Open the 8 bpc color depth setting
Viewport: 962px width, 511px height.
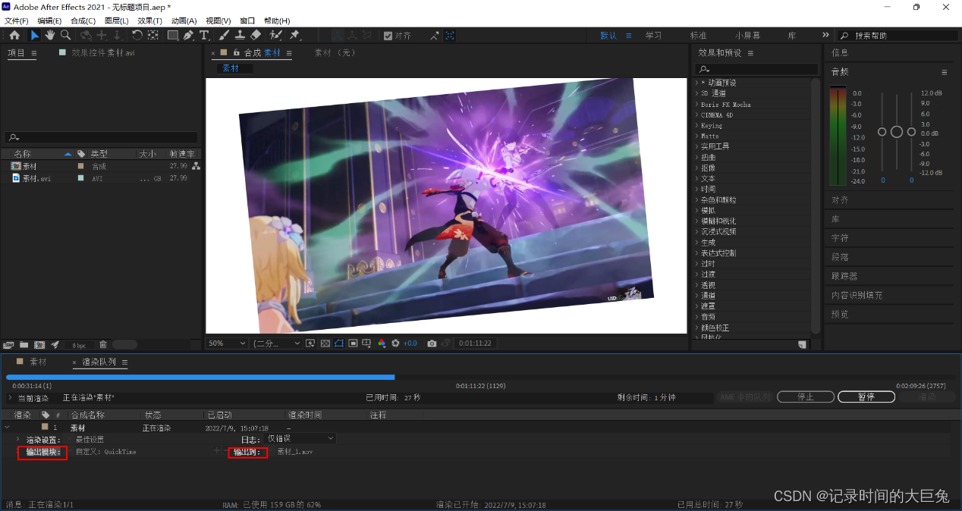79,345
